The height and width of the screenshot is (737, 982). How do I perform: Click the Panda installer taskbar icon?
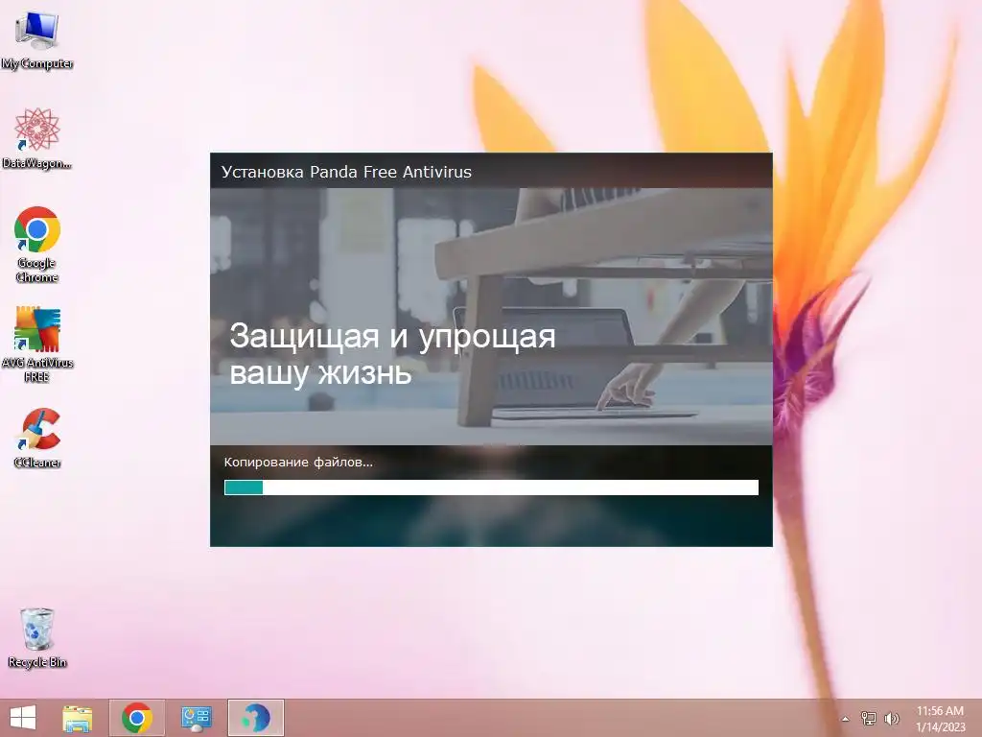coord(256,718)
